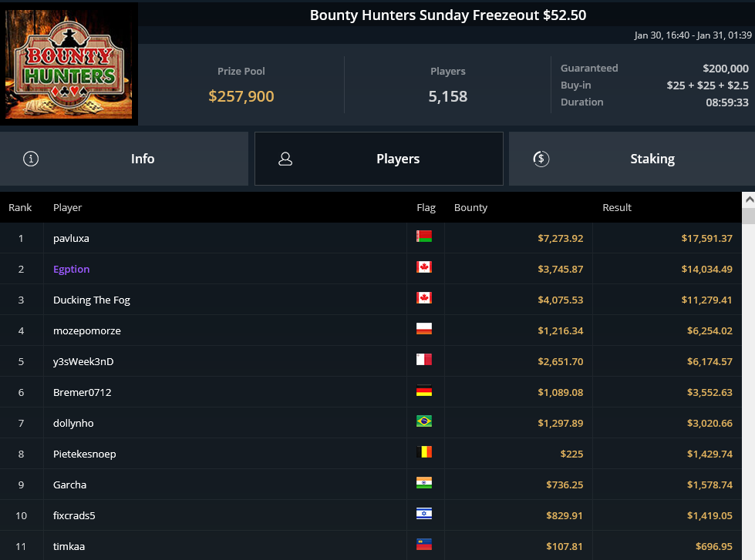The image size is (755, 560).
Task: Select player fixcrads5
Action: [74, 515]
